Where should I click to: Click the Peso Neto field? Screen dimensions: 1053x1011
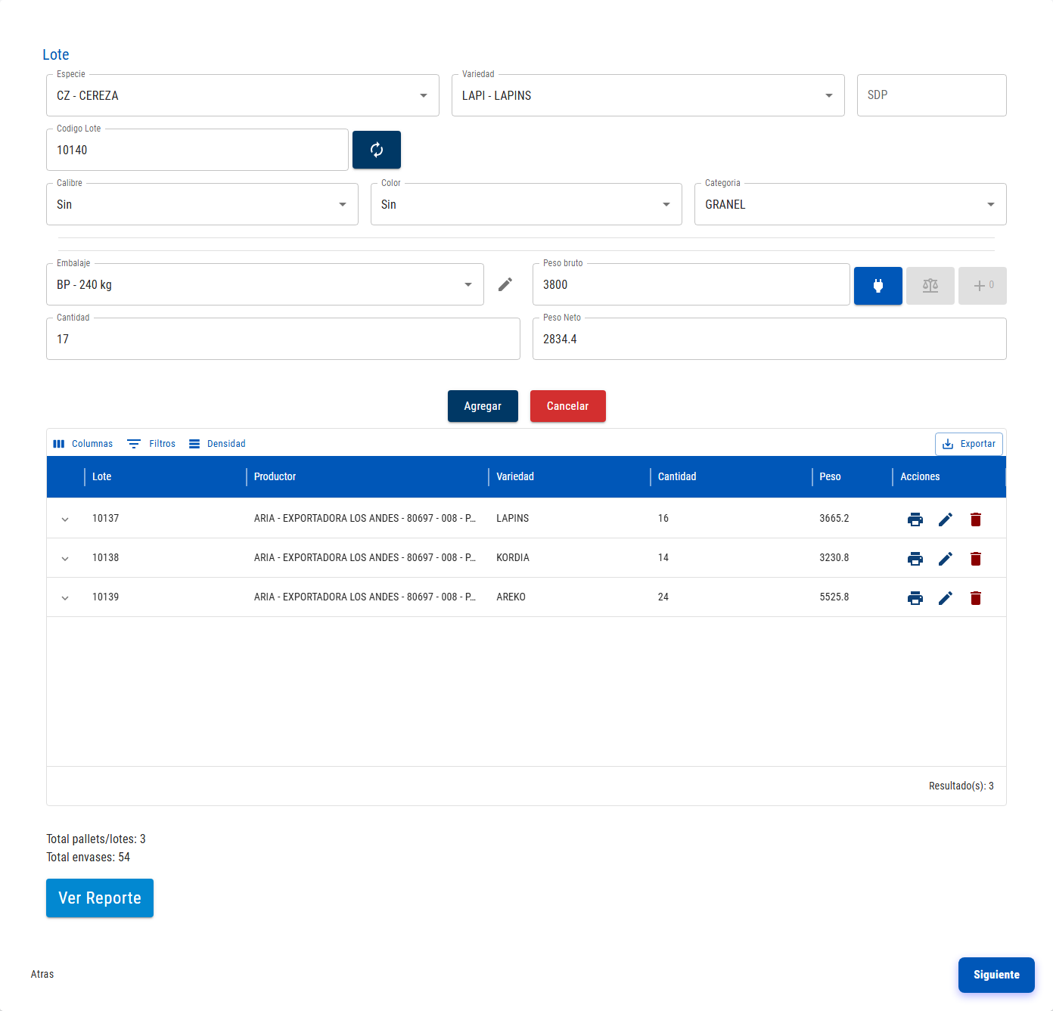769,339
